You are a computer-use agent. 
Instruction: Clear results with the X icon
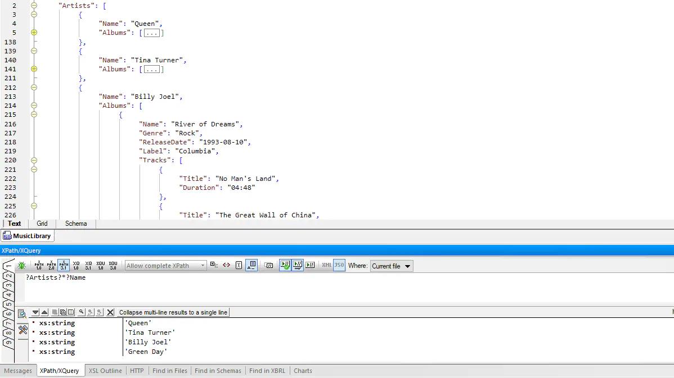110,312
